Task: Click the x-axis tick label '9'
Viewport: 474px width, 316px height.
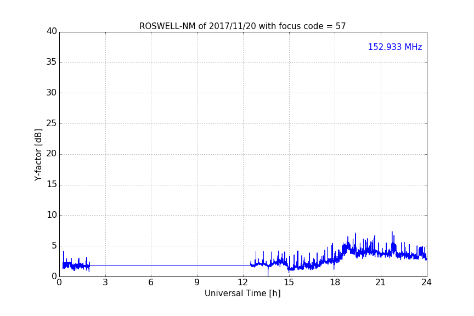Action: [x=197, y=283]
